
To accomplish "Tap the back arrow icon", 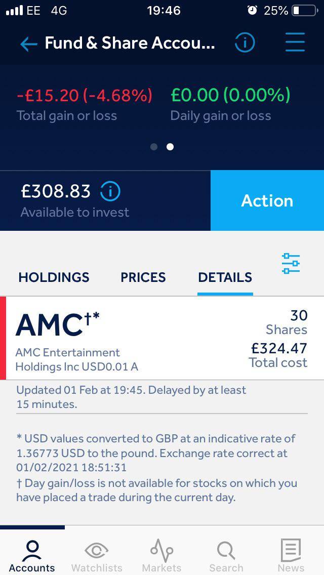I will (29, 44).
